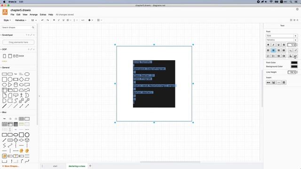Screen dimensions: 301x169
Task: Open the Helvetica font dropdown in toolbar
Action: pos(21,20)
